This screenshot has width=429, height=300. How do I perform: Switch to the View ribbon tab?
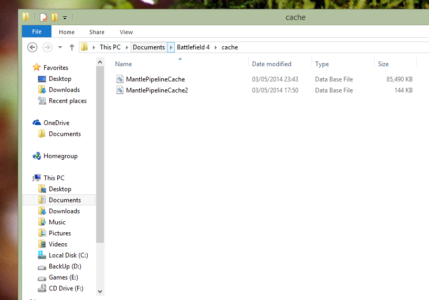coord(126,32)
